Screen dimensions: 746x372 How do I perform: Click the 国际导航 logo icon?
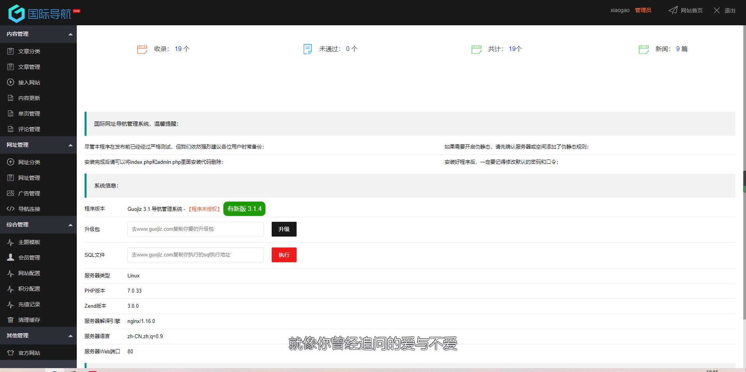click(16, 14)
